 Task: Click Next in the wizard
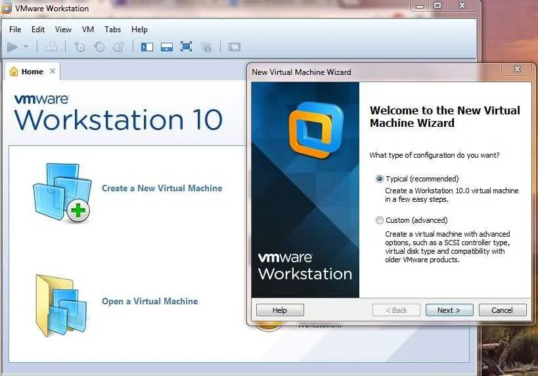pos(449,310)
